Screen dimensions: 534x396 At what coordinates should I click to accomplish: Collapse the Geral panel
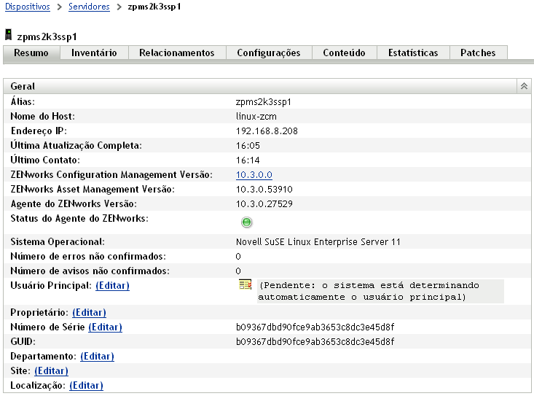[x=524, y=86]
